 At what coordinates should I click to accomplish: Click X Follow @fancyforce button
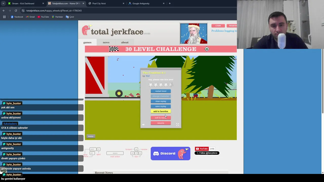tap(207, 153)
